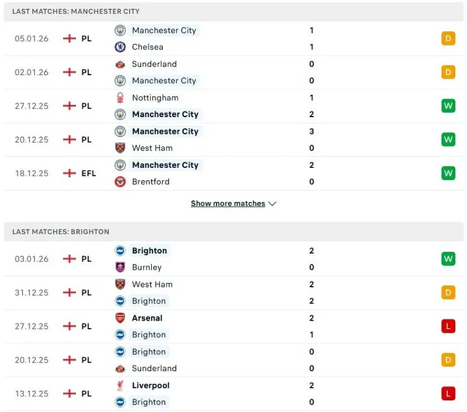
Task: Click the chevron next to Show more matches
Action: 272,203
